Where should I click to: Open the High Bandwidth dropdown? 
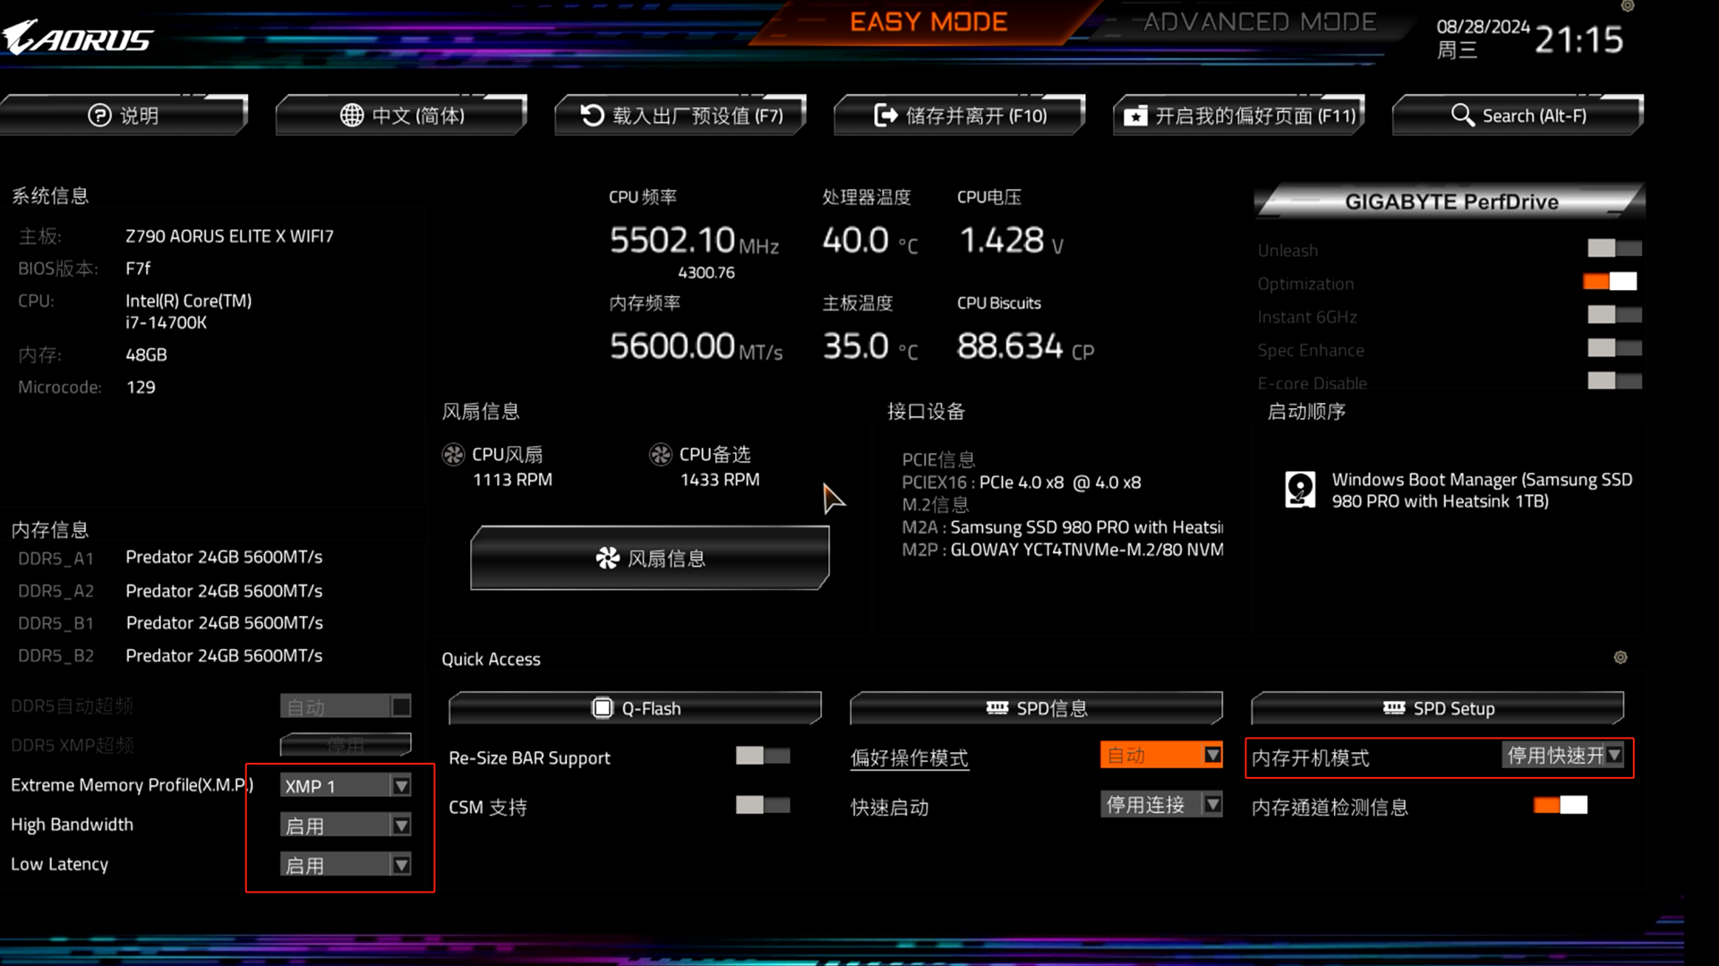(x=346, y=825)
